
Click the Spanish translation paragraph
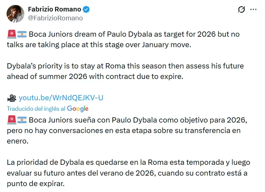[x=128, y=129]
